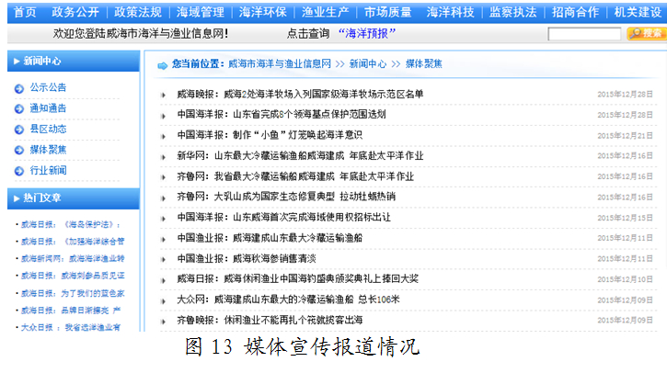Open hot article 威海日报《海岛保护法》
This screenshot has width=667, height=373.
72,224
